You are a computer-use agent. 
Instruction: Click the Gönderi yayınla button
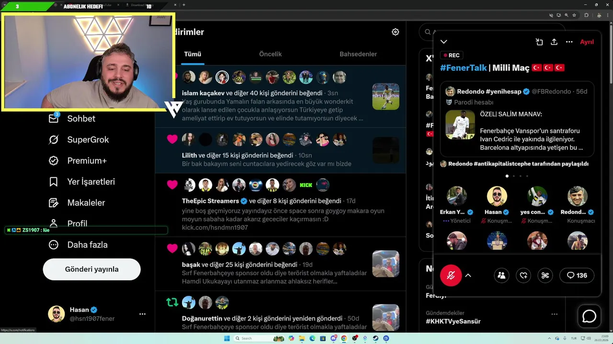tap(91, 269)
